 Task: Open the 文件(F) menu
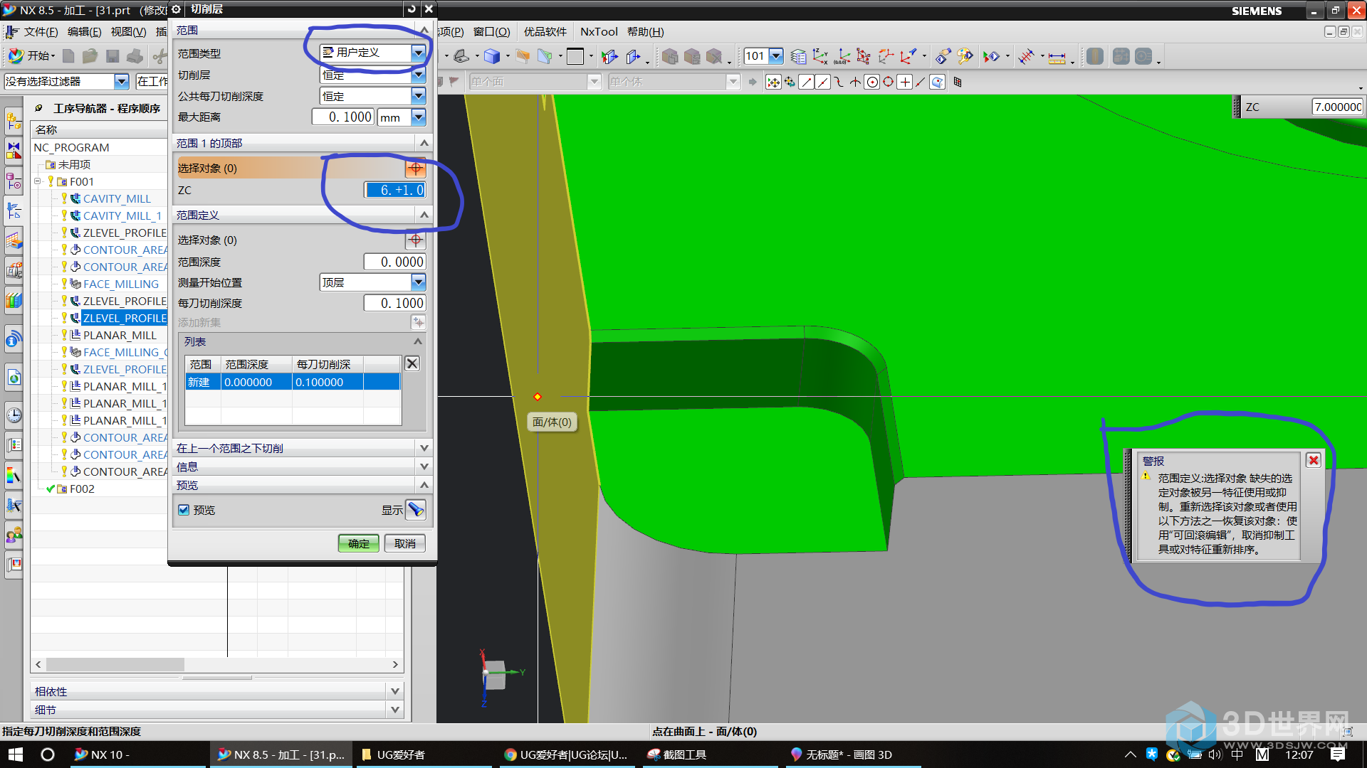tap(40, 32)
